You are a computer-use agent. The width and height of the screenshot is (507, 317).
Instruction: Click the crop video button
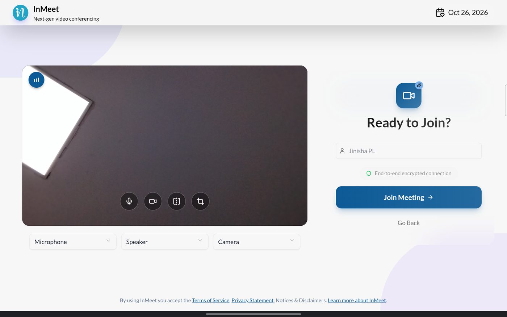click(x=200, y=201)
